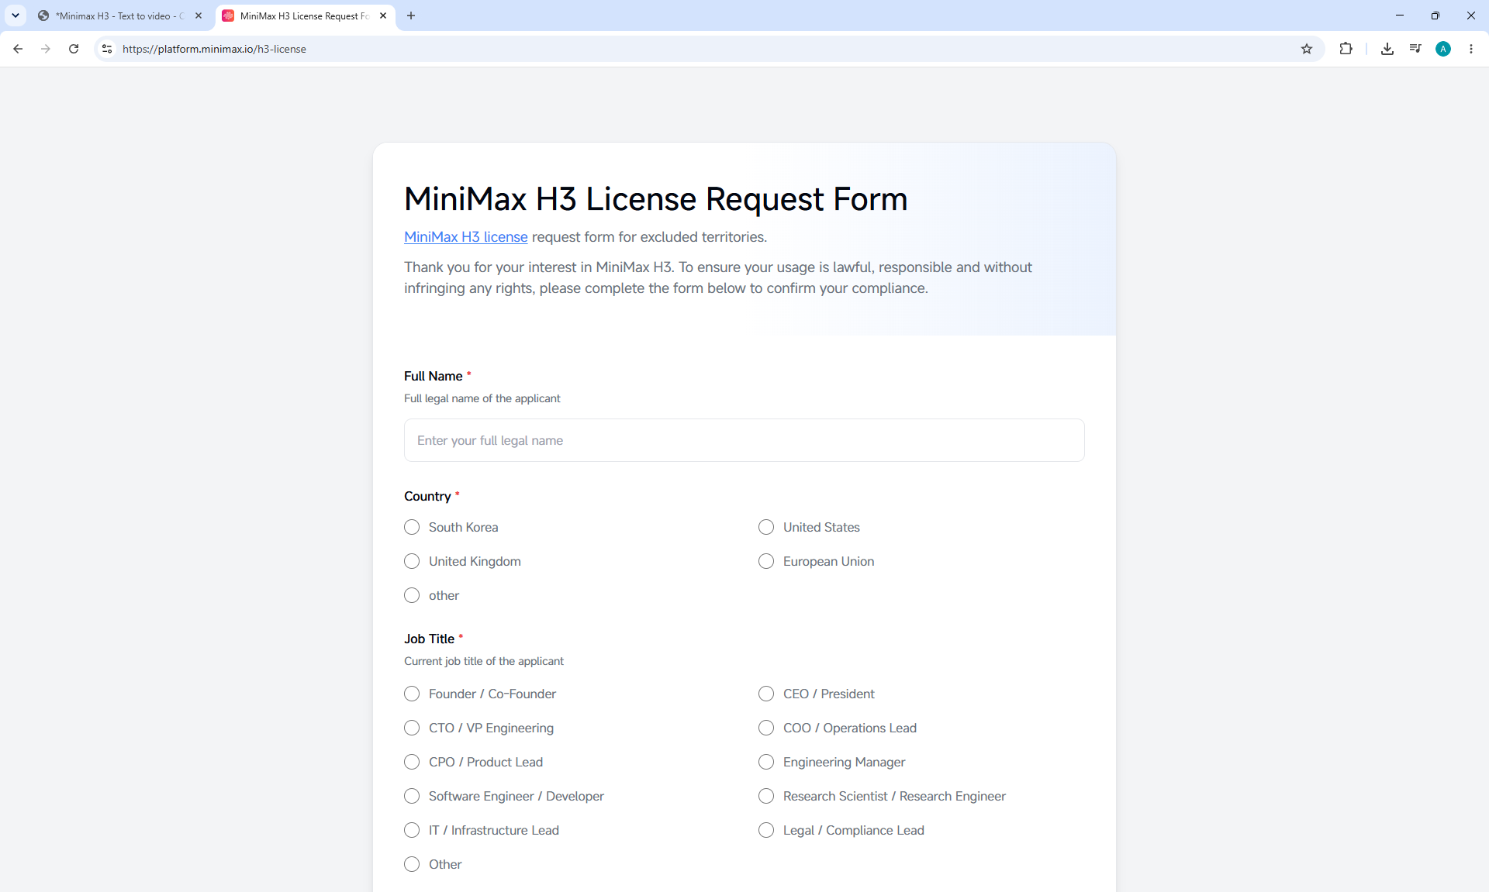1489x892 pixels.
Task: Bookmark this page with the star icon
Action: 1307,49
